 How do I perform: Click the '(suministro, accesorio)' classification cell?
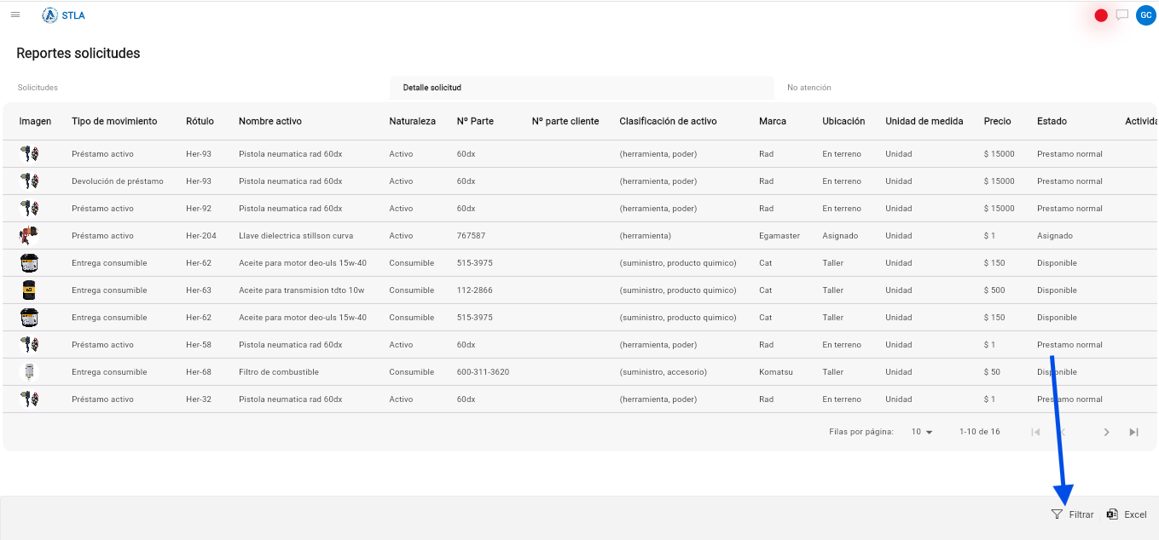[x=663, y=372]
